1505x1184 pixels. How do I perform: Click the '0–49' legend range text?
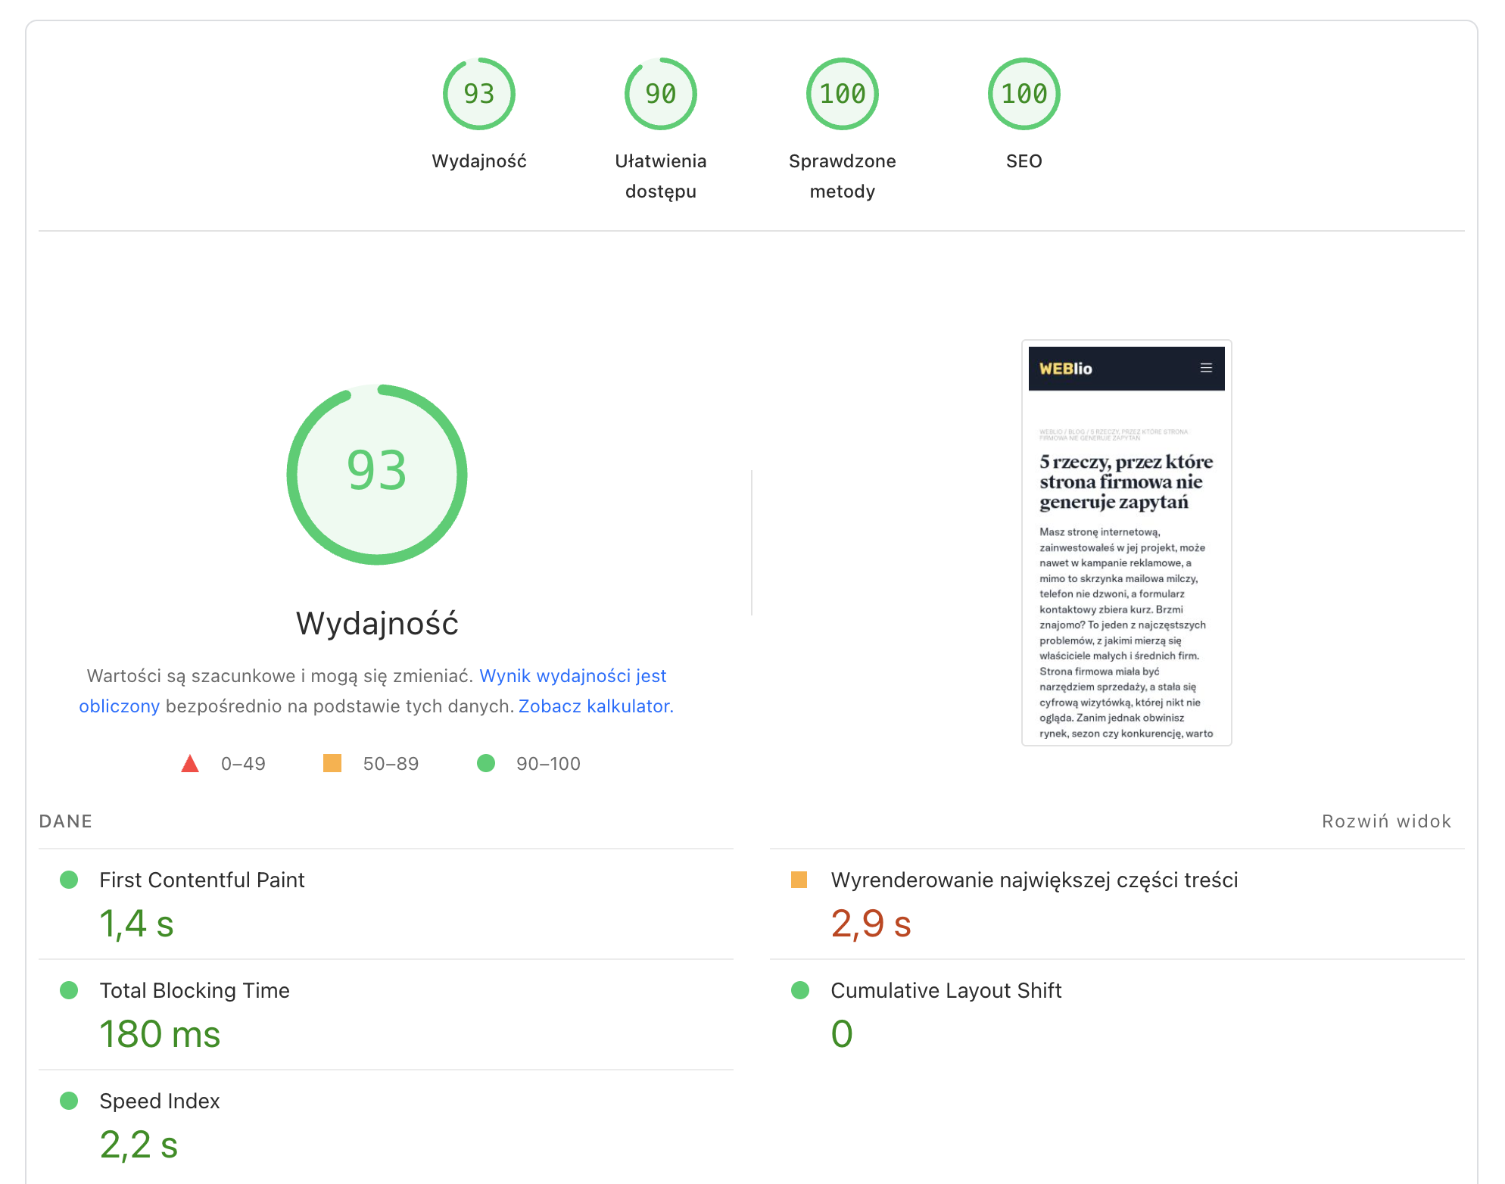click(x=243, y=763)
